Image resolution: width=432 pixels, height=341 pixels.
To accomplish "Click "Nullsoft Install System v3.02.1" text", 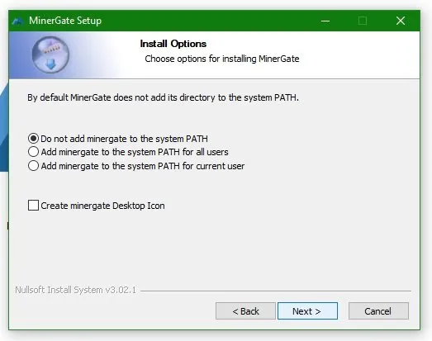I will [x=75, y=290].
